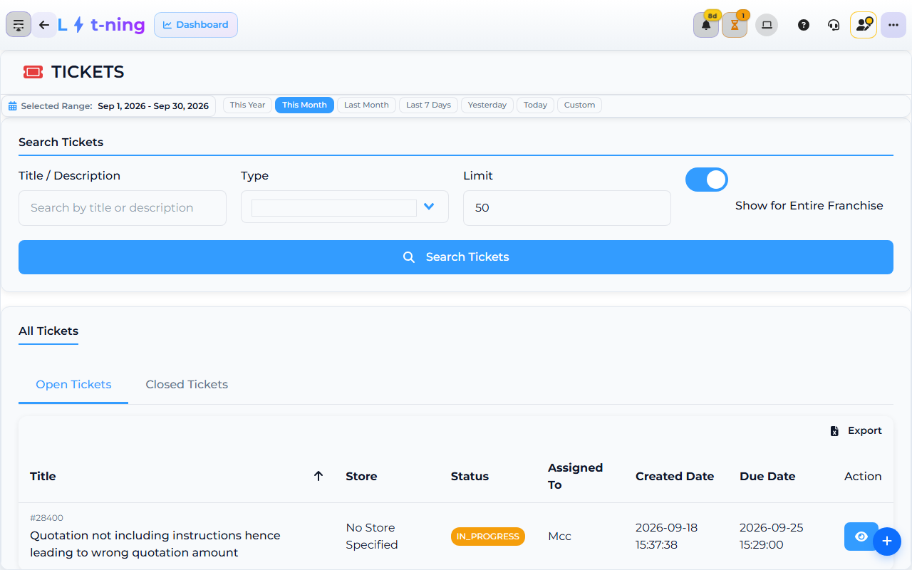Open the Type dropdown
This screenshot has width=912, height=570.
[345, 207]
